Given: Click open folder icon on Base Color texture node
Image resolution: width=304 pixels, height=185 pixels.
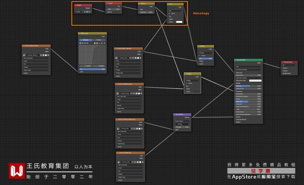Looking at the screenshot, I should point(138,58).
